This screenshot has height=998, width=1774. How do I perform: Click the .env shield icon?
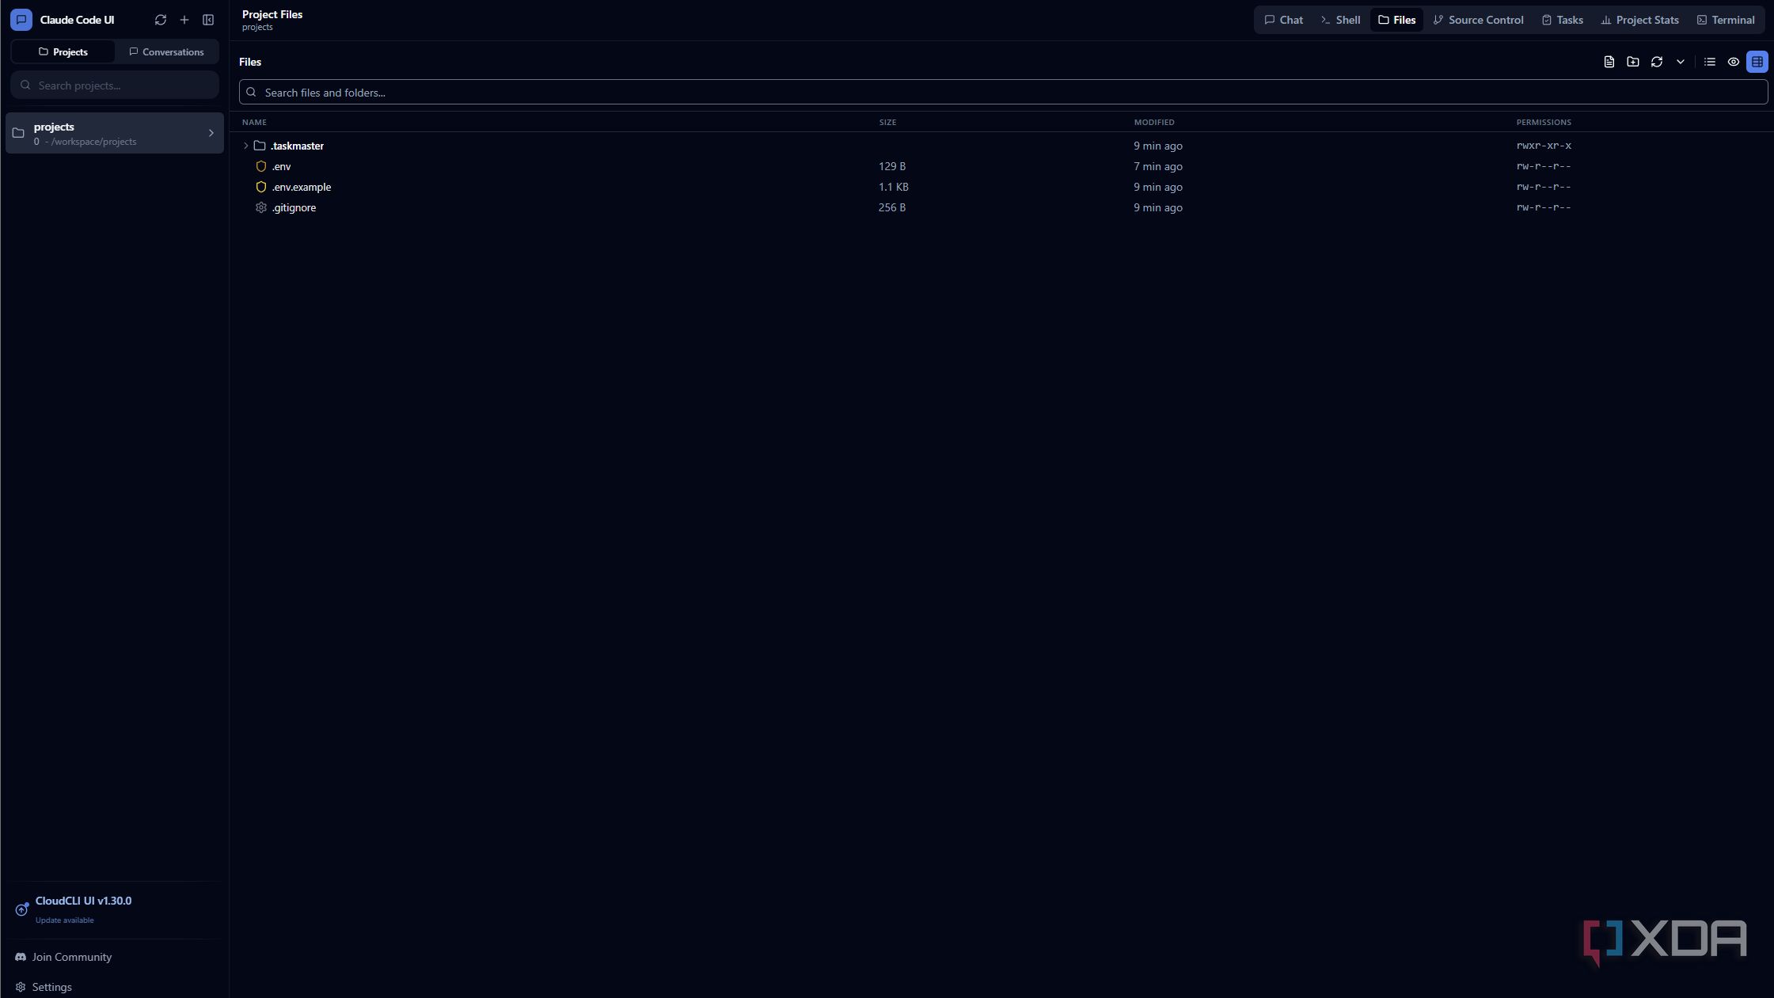261,166
